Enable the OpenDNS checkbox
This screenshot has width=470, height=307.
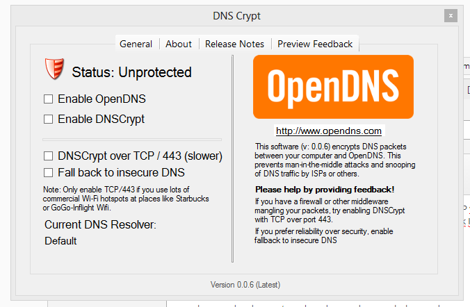[x=49, y=99]
